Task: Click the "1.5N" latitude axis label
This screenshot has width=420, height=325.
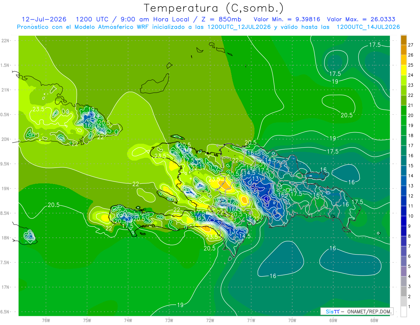Action: pos(5,65)
